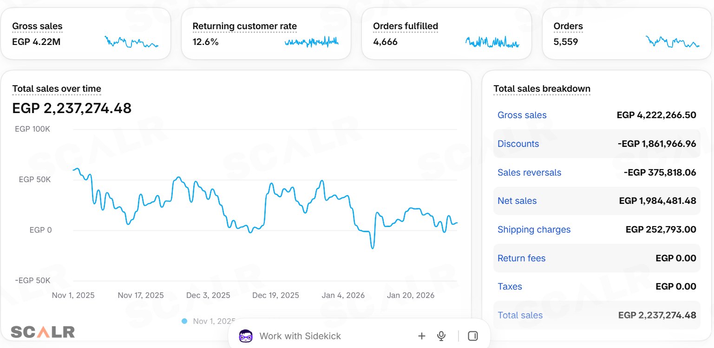Click the -EGP 1,861,966.96 discounts amount
The image size is (714, 348).
point(657,144)
